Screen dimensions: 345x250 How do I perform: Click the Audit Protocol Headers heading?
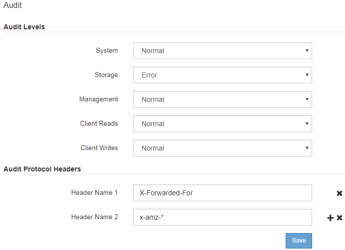click(x=42, y=169)
